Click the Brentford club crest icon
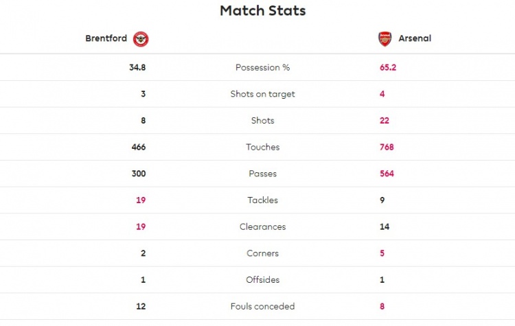 (x=141, y=39)
